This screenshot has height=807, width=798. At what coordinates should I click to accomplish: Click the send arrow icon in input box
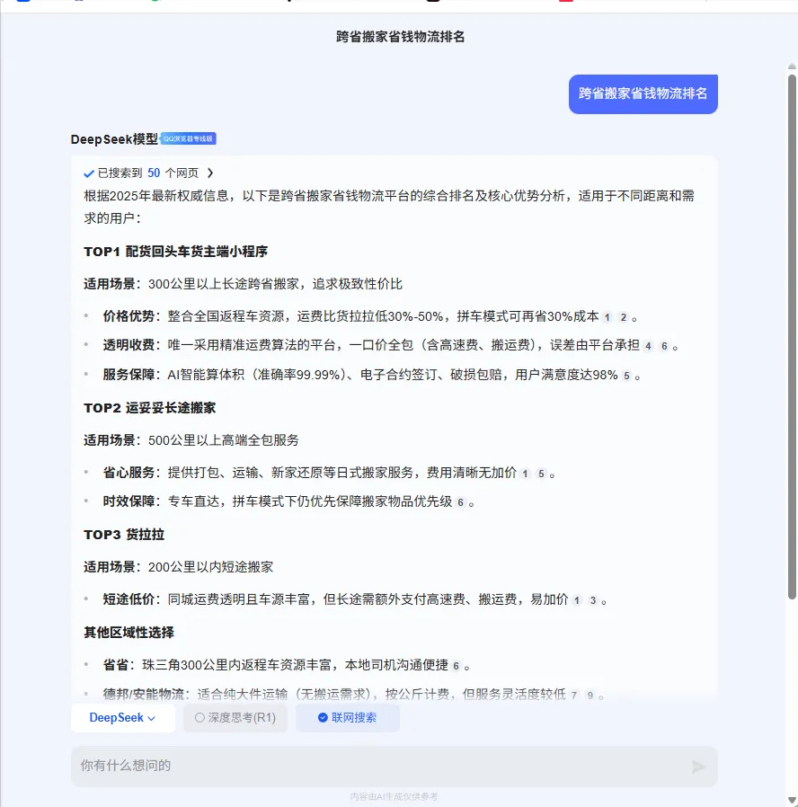(x=698, y=767)
